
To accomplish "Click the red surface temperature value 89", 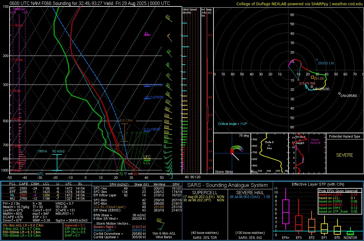I will click(x=135, y=174).
